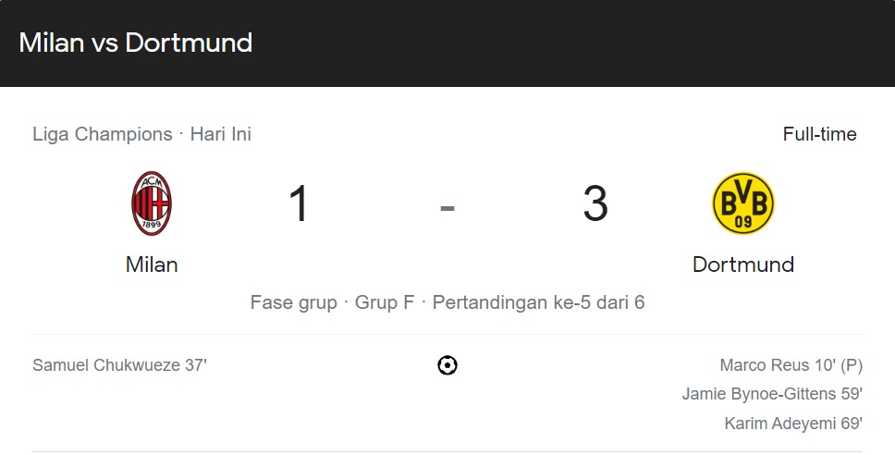The width and height of the screenshot is (895, 455).
Task: Select the Hari Ini date text
Action: (x=221, y=134)
